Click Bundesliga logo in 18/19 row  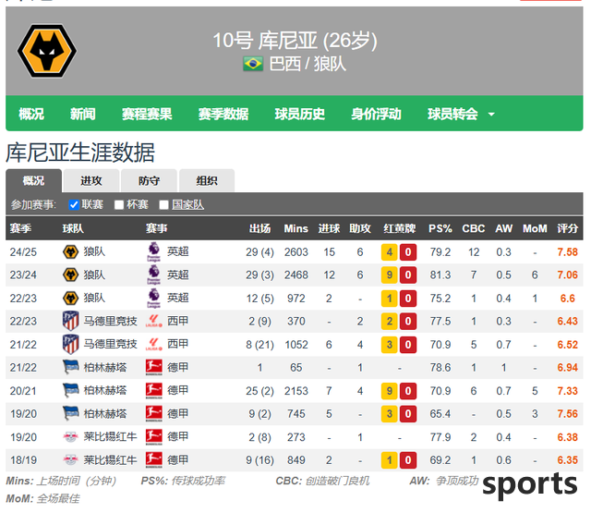pos(154,460)
